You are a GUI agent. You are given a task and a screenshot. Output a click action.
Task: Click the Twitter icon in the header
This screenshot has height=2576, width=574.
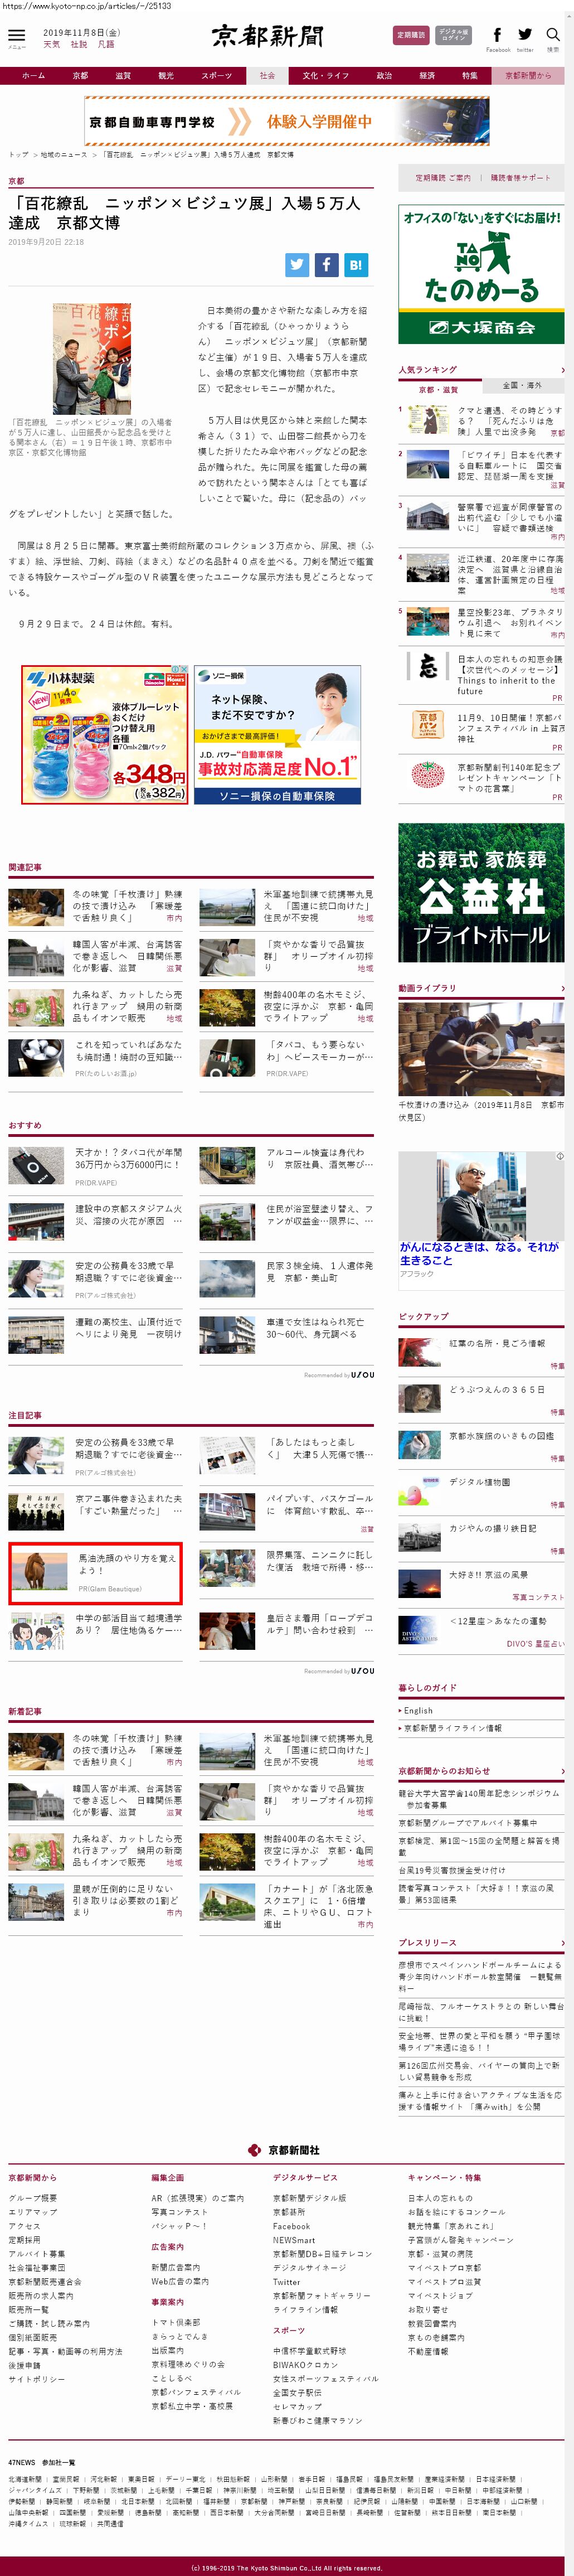(x=525, y=36)
